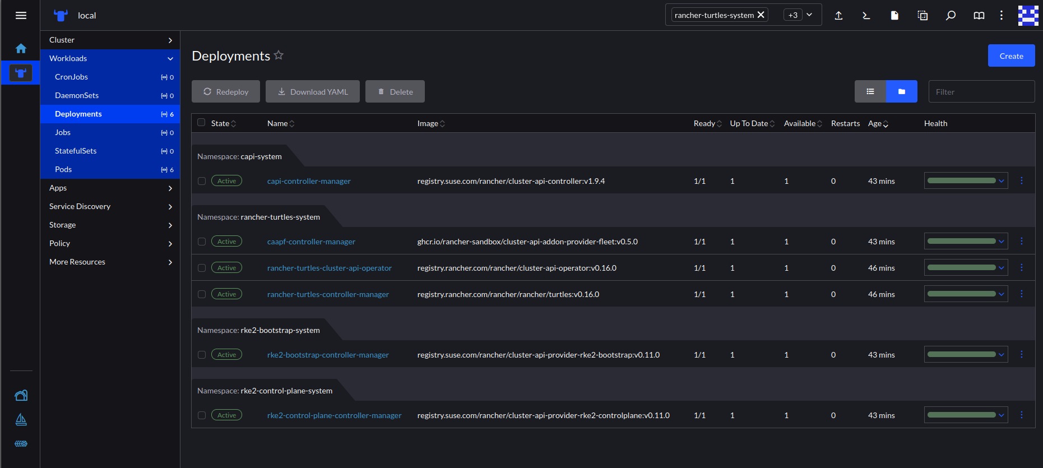Open the kubectl shell icon
Screen dimensions: 1043x468
[x=866, y=15]
